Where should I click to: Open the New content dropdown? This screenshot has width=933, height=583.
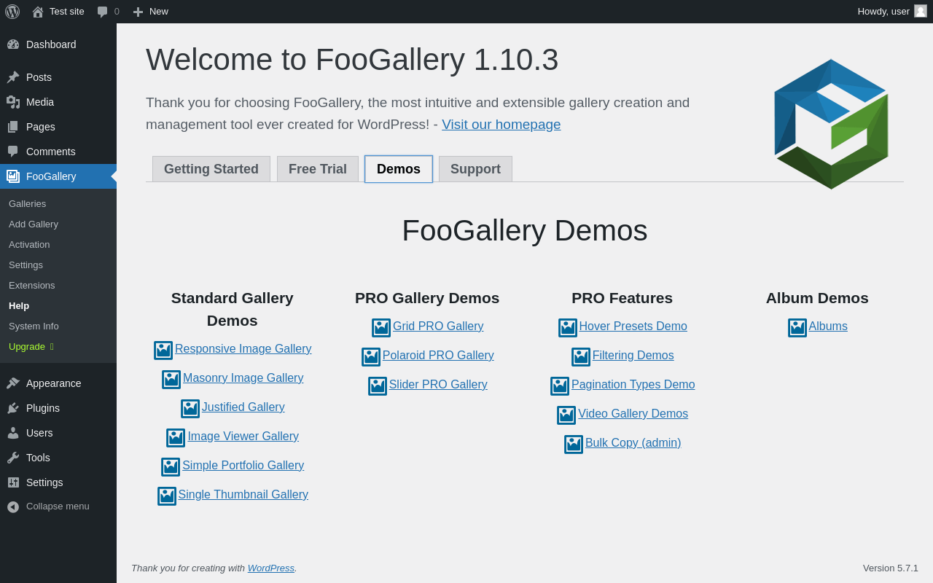(x=150, y=12)
